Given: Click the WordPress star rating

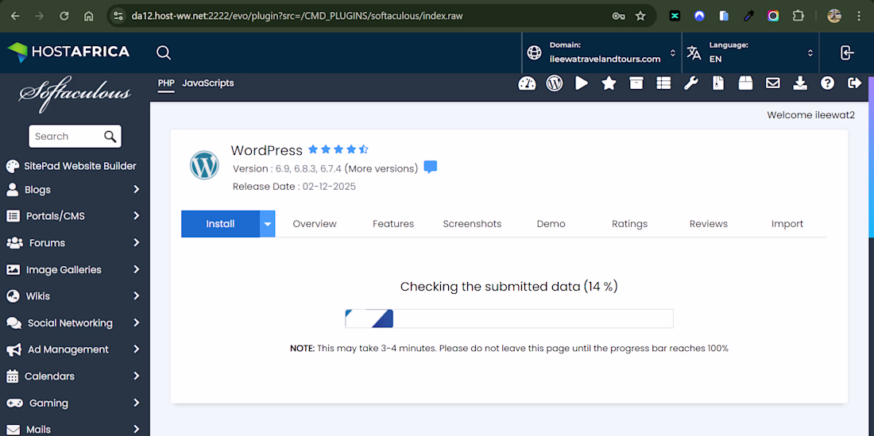Looking at the screenshot, I should tap(338, 149).
